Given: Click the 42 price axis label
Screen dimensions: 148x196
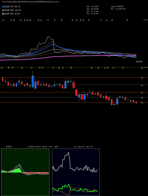Looking at the screenshot, I should [x=142, y=93].
